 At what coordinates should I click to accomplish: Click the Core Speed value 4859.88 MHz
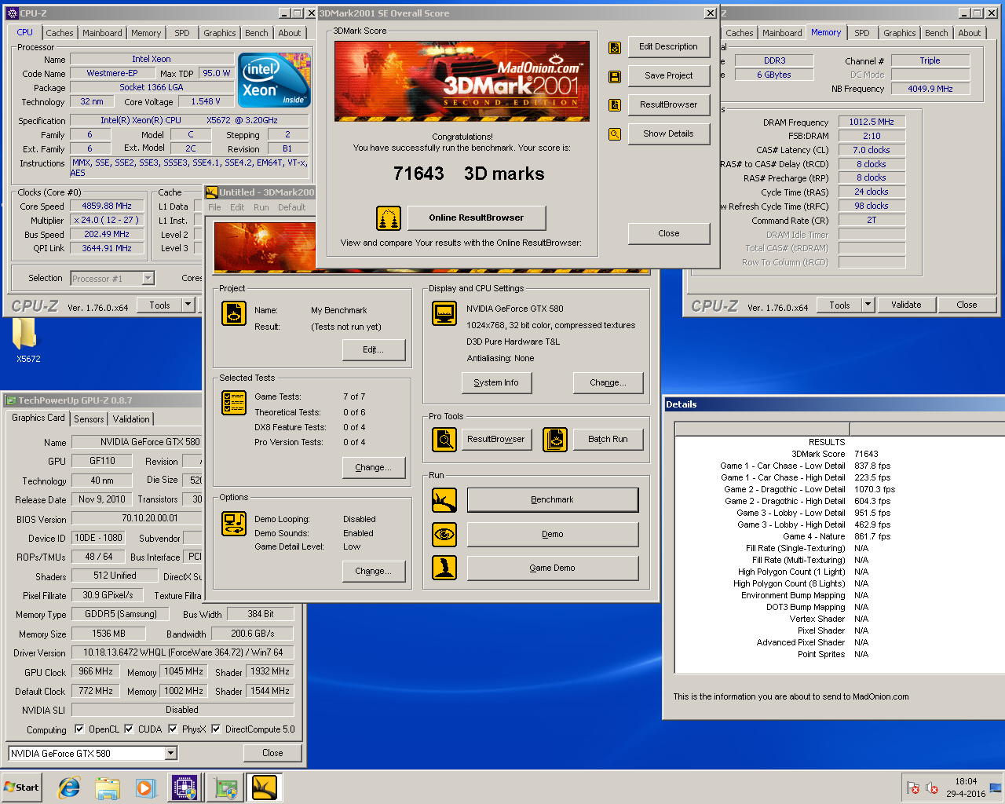click(x=107, y=206)
